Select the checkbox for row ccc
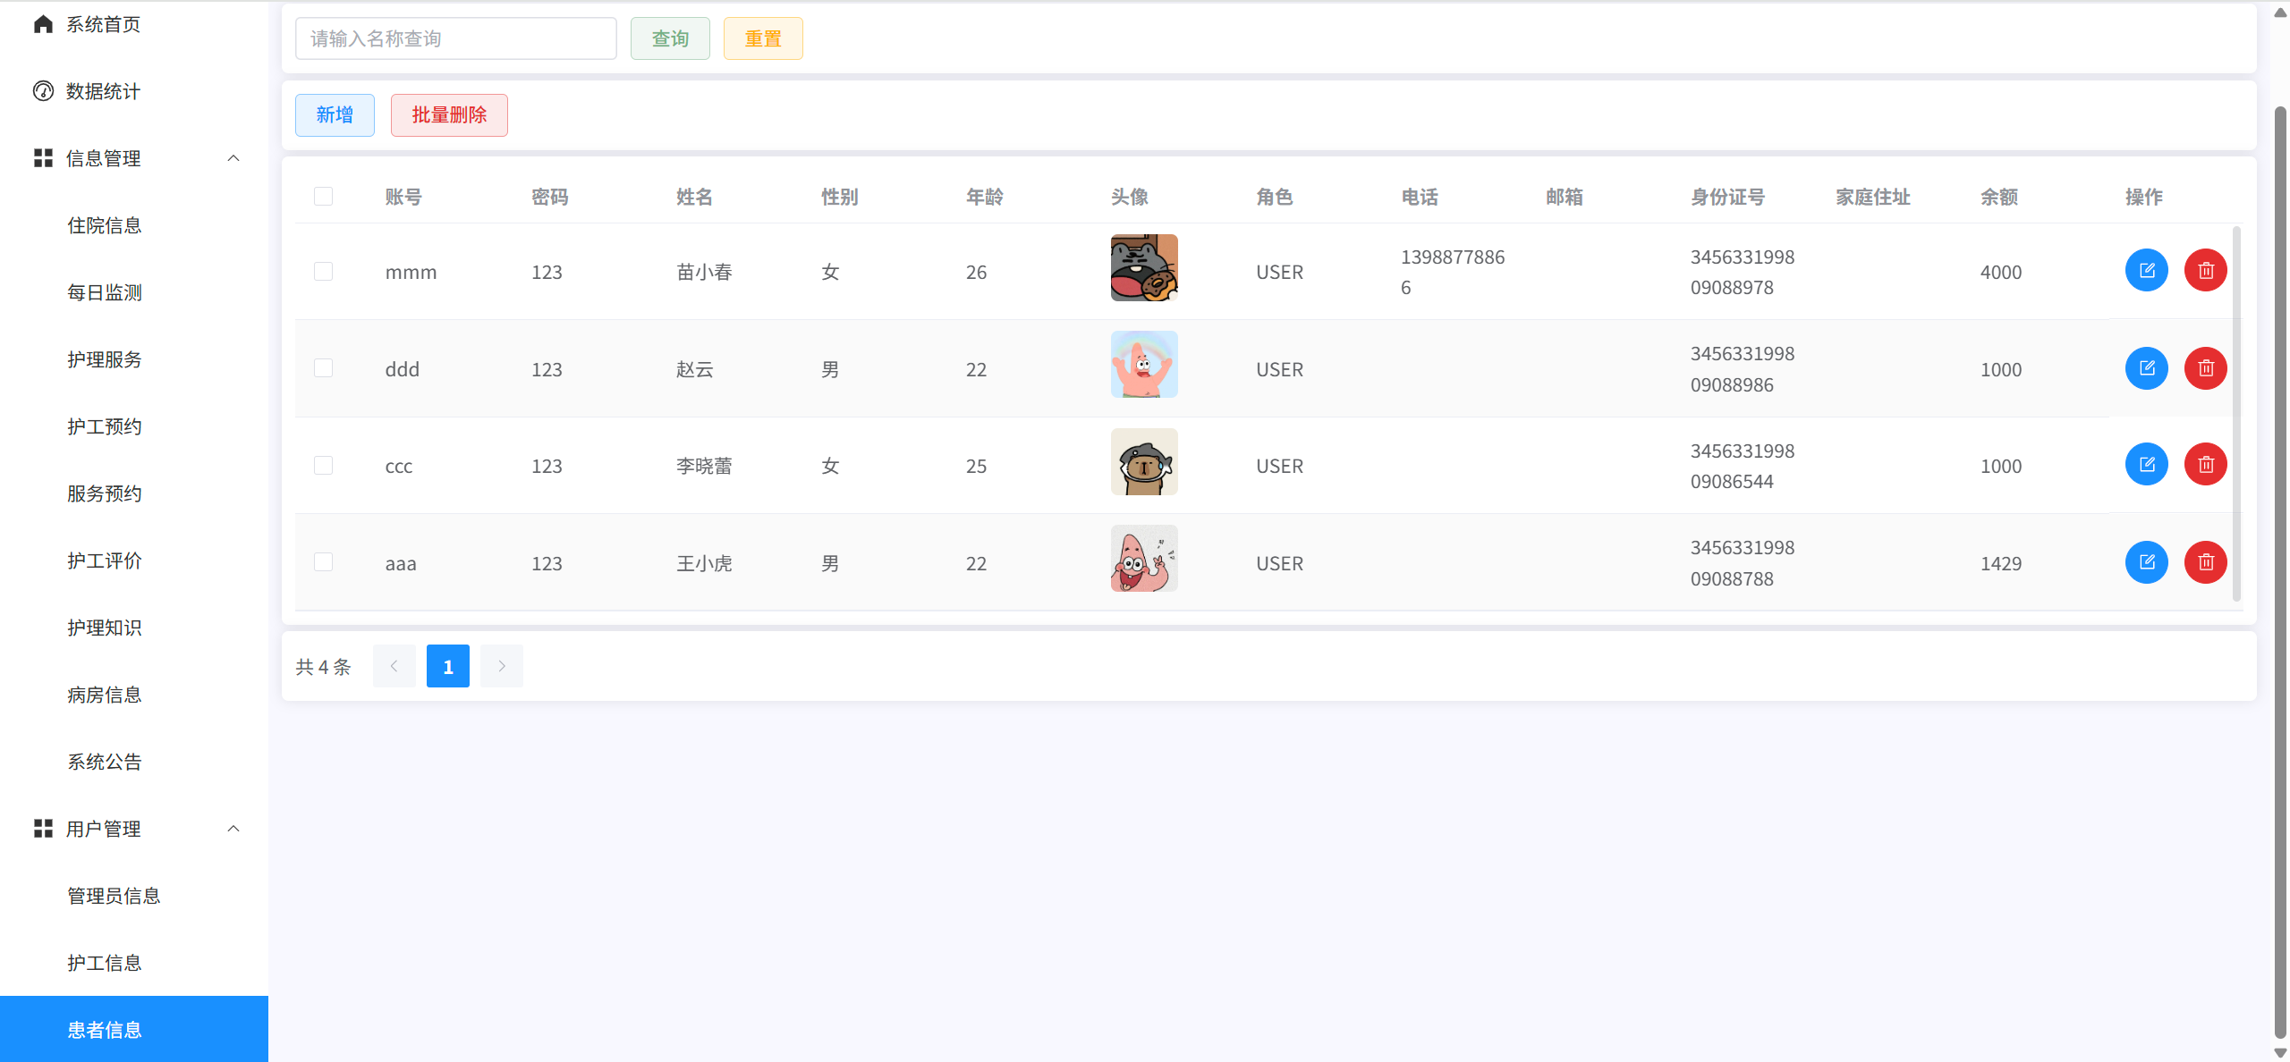 pos(323,465)
